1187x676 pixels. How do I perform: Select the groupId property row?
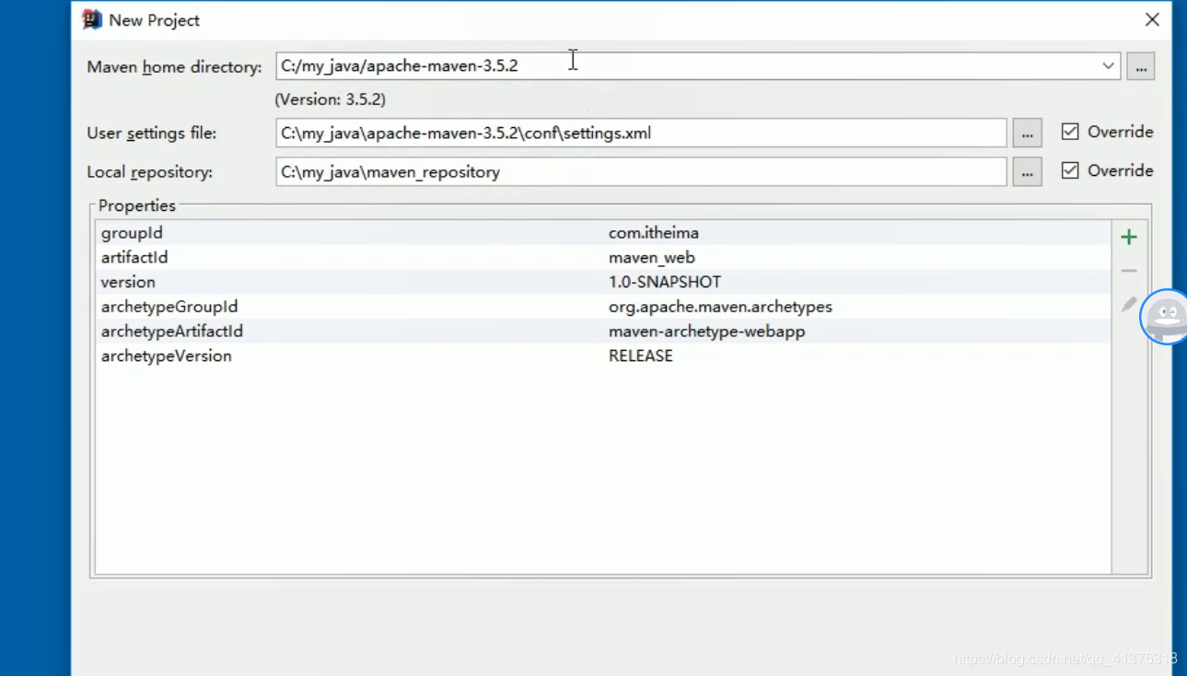pos(603,233)
